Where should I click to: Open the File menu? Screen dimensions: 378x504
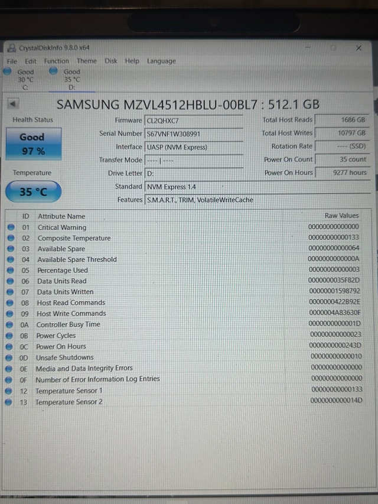[12, 61]
